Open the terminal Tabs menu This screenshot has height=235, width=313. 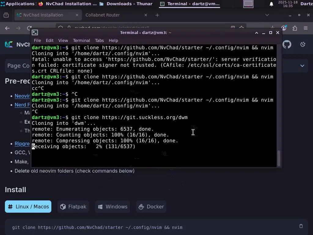pos(99,40)
